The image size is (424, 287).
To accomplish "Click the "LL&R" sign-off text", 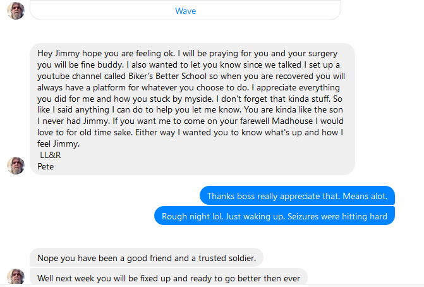I will [x=51, y=156].
